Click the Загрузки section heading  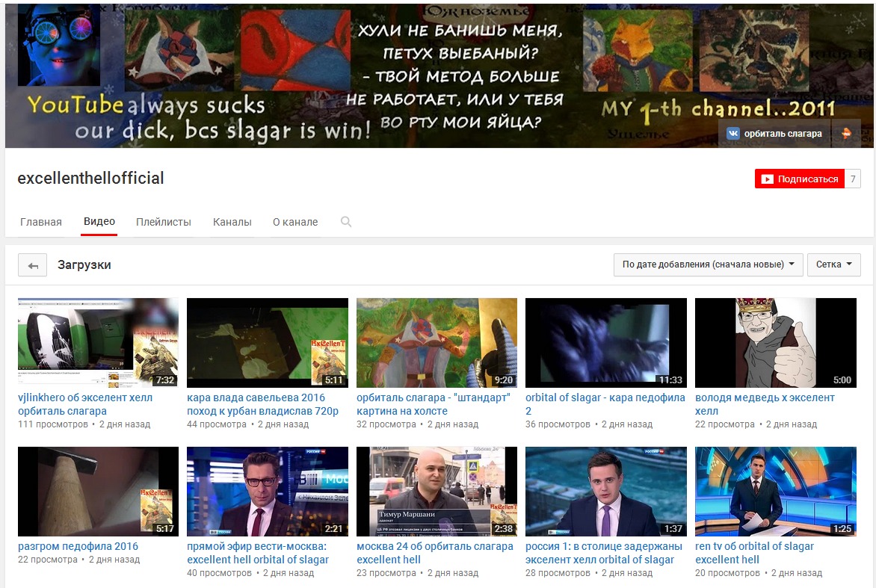click(84, 264)
